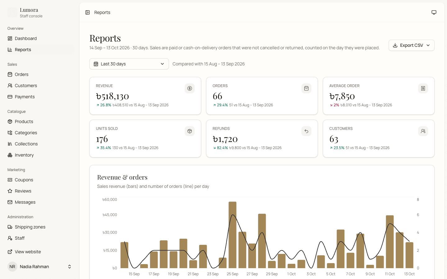Click the 29.4% orders change figure

(x=222, y=105)
